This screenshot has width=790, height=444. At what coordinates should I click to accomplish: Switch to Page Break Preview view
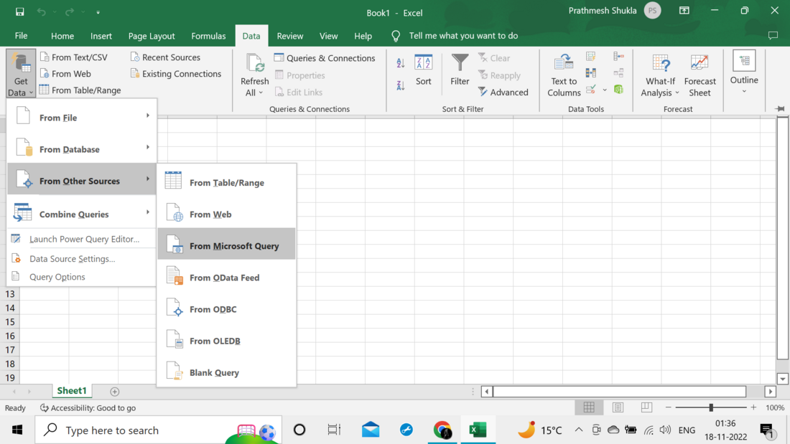click(646, 407)
